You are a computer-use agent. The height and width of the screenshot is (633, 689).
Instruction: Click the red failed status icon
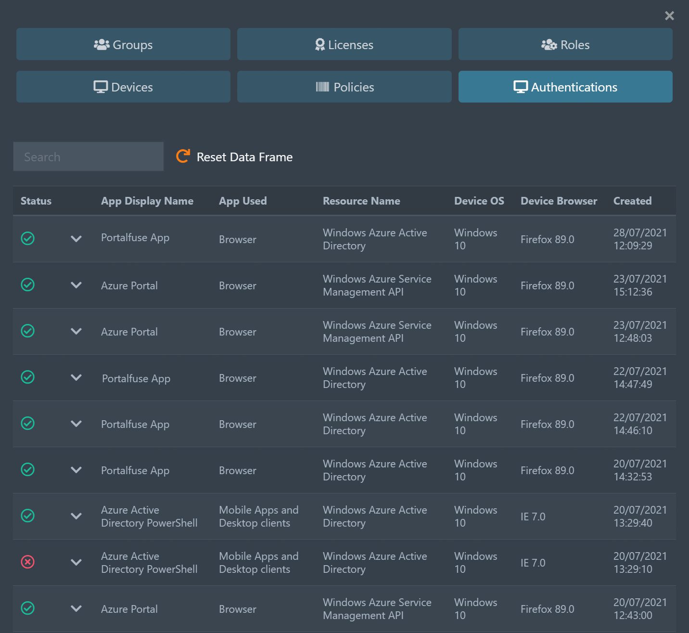click(28, 562)
